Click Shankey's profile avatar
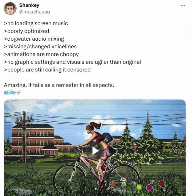 [x=10, y=8]
